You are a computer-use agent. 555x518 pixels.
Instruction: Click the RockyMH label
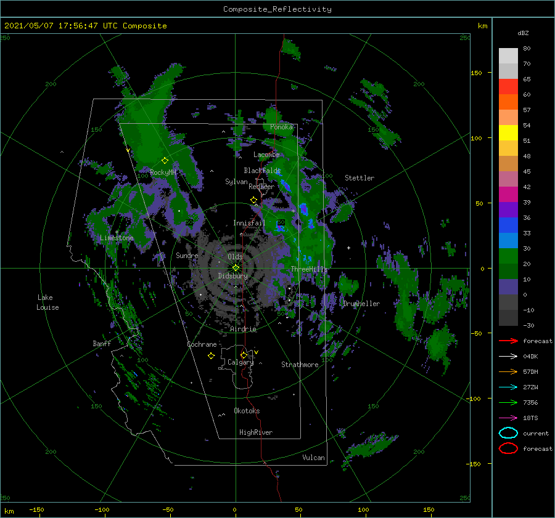point(163,172)
